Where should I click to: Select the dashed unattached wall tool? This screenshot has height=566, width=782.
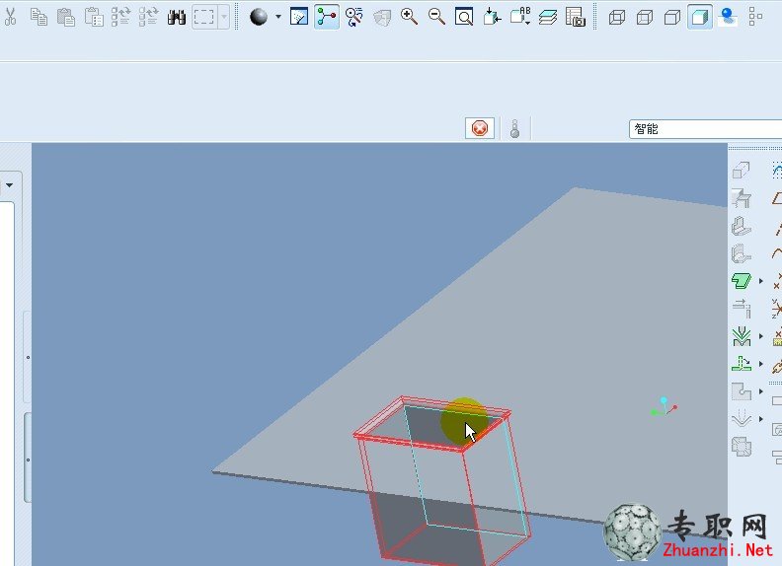click(x=742, y=253)
